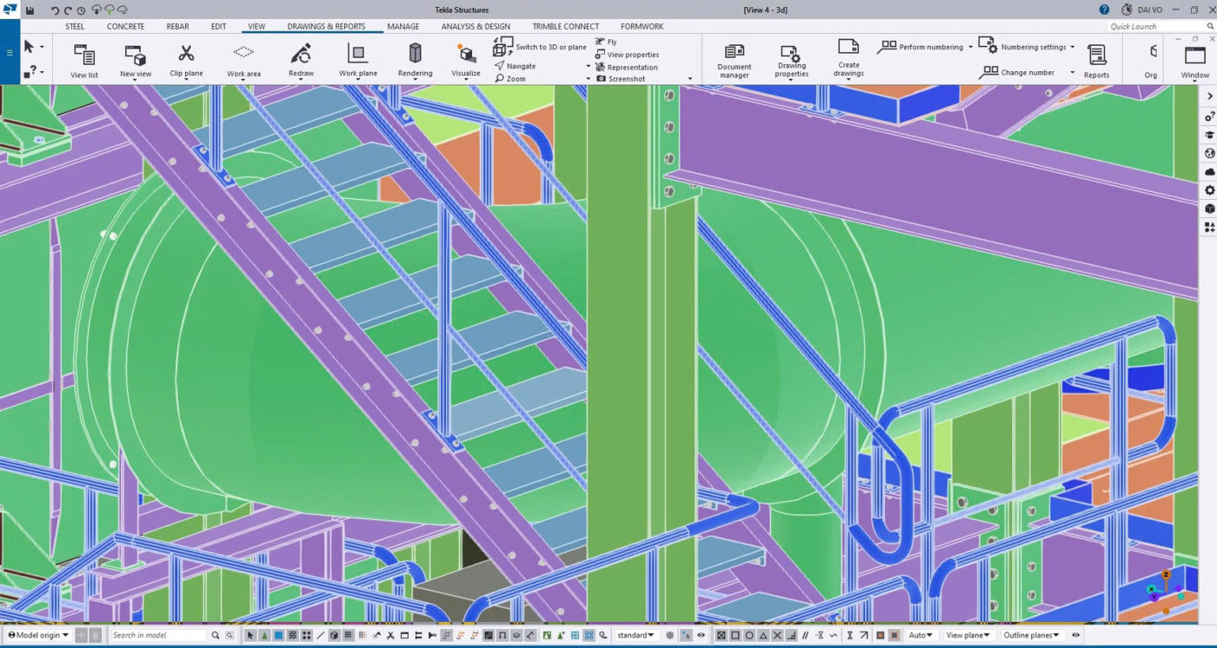
Task: Toggle snap to perpendicular points
Action: pyautogui.click(x=792, y=635)
